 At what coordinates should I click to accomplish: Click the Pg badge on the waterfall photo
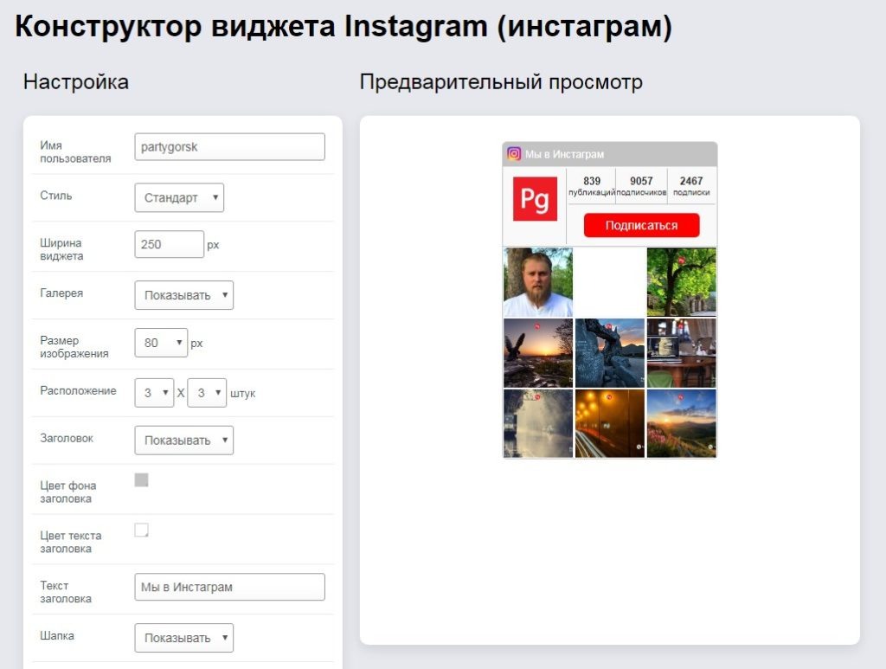(537, 396)
